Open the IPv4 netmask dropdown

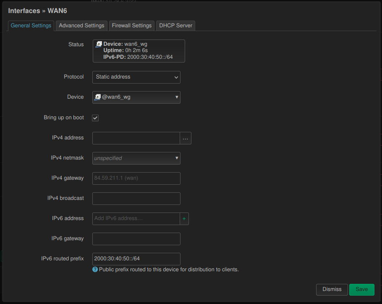[x=136, y=158]
